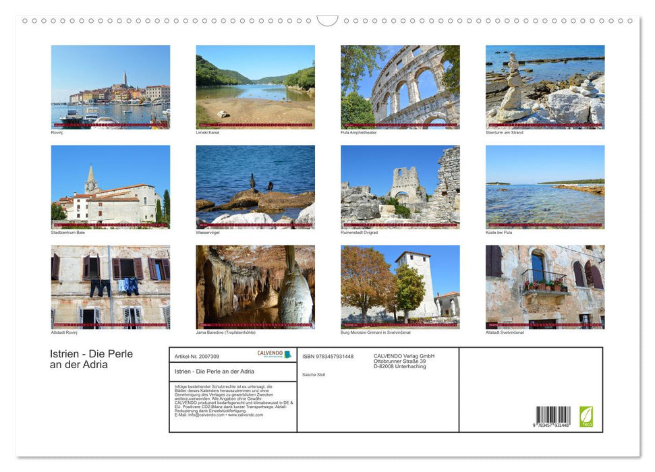The image size is (655, 472).
Task: Open the Altstadt Rovinj laundry photo
Action: (111, 287)
